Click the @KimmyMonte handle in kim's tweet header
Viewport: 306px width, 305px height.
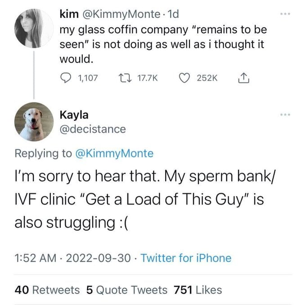tap(121, 14)
